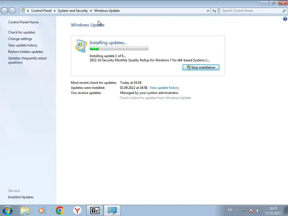This screenshot has width=288, height=216.
Task: Go to Control Panel Home
Action: pos(23,22)
